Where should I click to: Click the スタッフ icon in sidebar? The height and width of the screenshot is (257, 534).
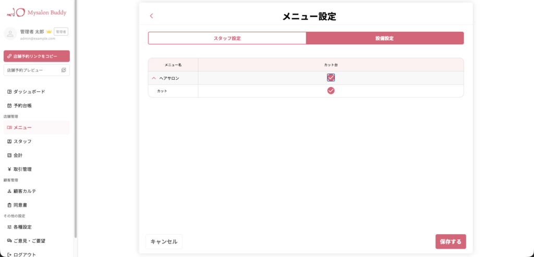click(x=9, y=141)
